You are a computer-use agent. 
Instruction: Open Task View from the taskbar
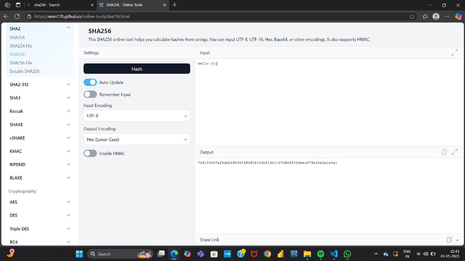coord(160,254)
